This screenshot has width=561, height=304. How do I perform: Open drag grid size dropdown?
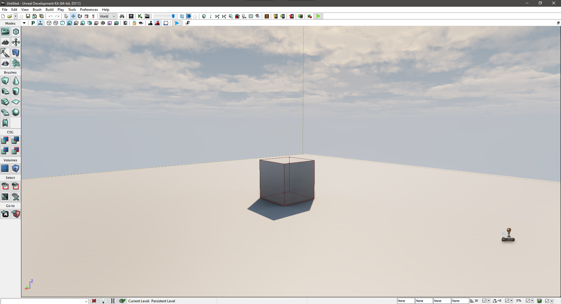pyautogui.click(x=489, y=301)
